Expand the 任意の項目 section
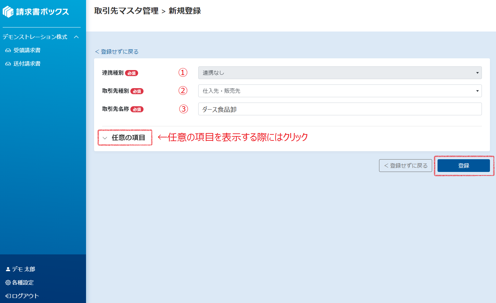The height and width of the screenshot is (303, 496). click(125, 137)
